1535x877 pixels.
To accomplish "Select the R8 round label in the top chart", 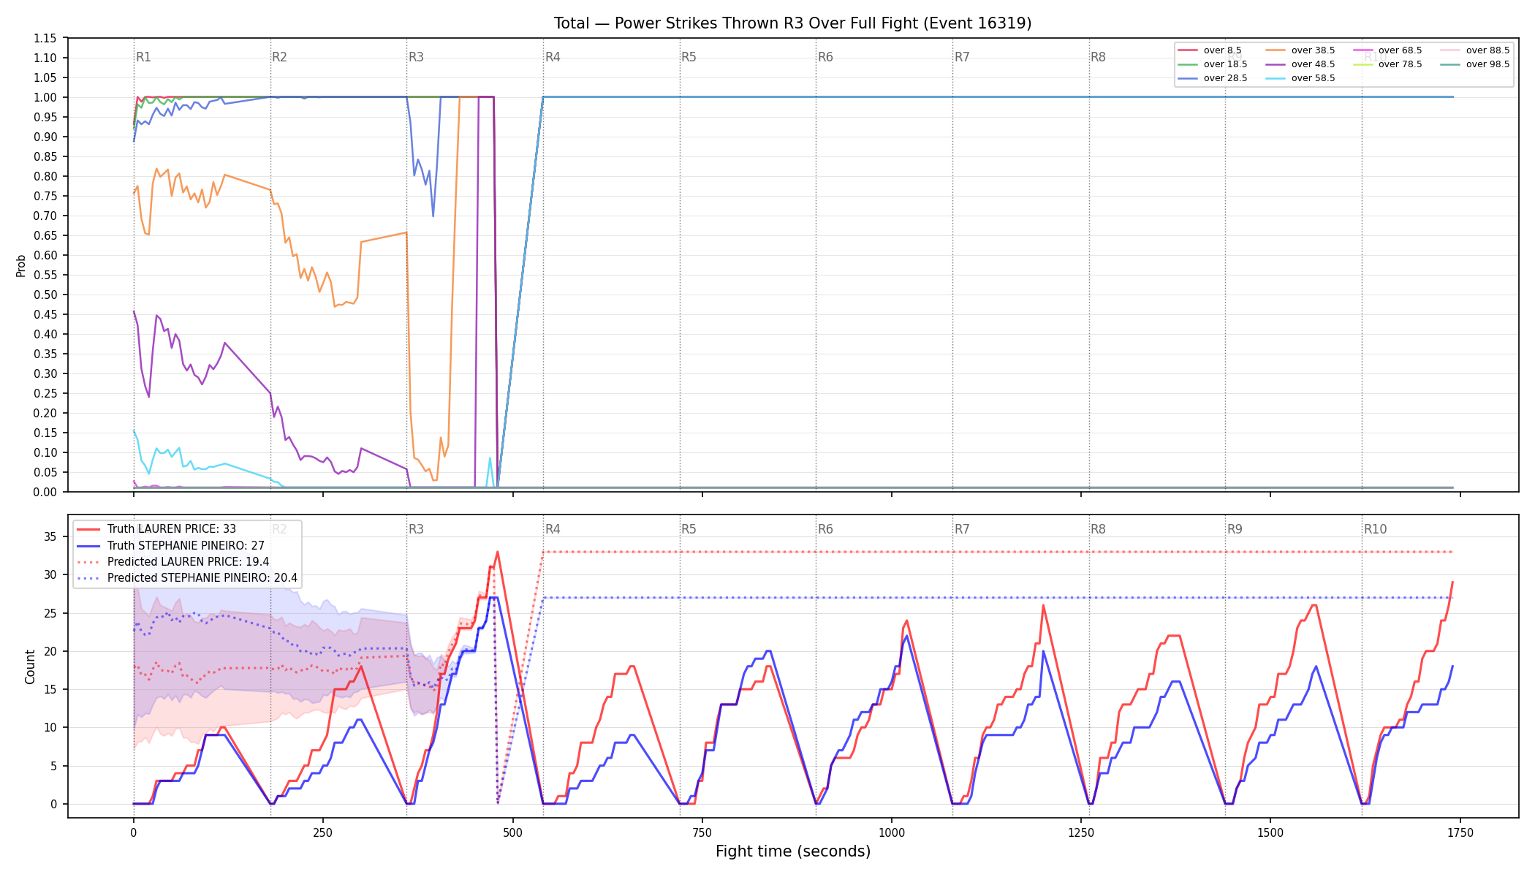I will coord(1098,57).
